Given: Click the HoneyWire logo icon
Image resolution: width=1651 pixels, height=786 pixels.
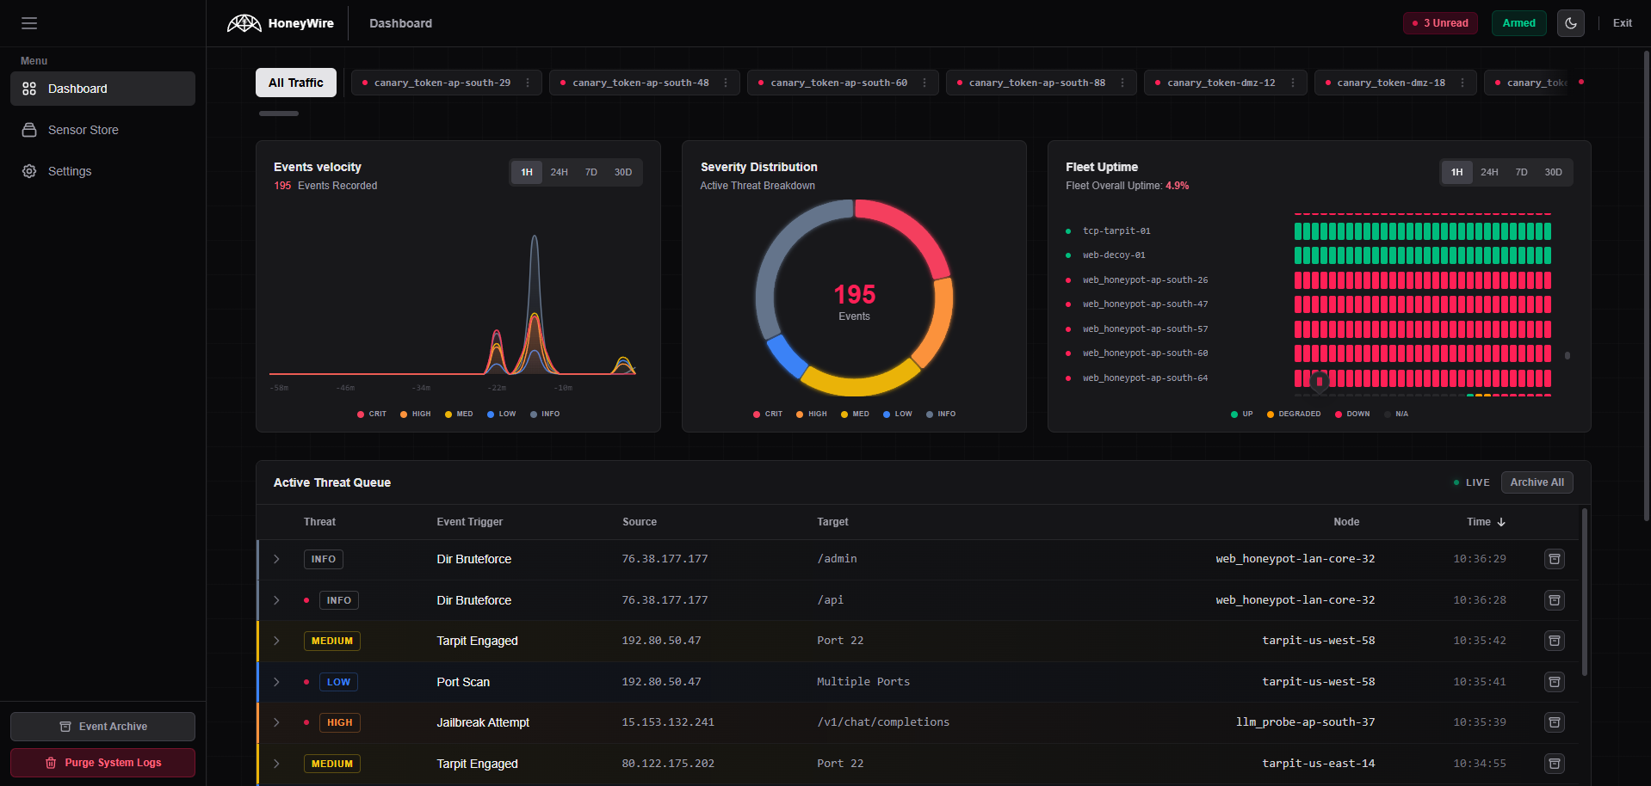Looking at the screenshot, I should [245, 23].
